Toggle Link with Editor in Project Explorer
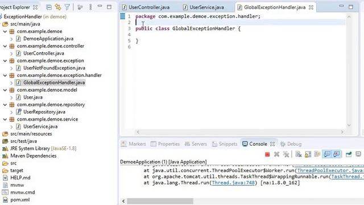The height and width of the screenshot is (205, 364). [x=58, y=7]
